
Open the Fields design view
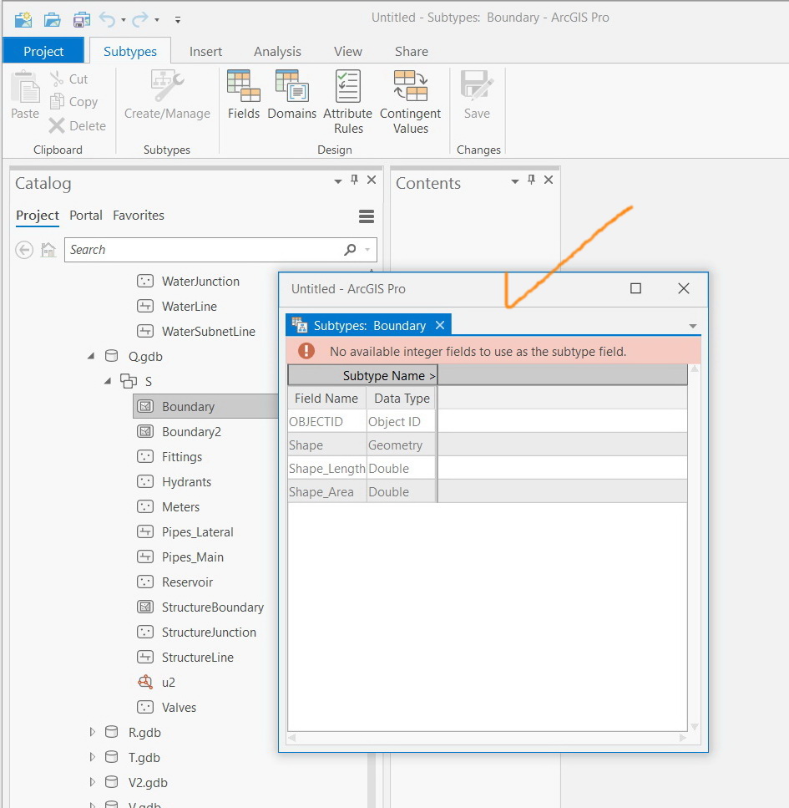coord(244,95)
